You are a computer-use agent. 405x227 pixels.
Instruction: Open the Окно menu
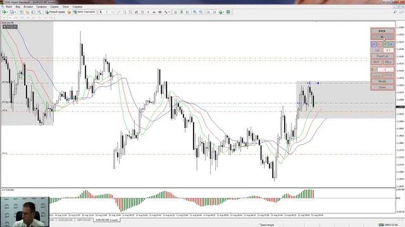[x=66, y=7]
